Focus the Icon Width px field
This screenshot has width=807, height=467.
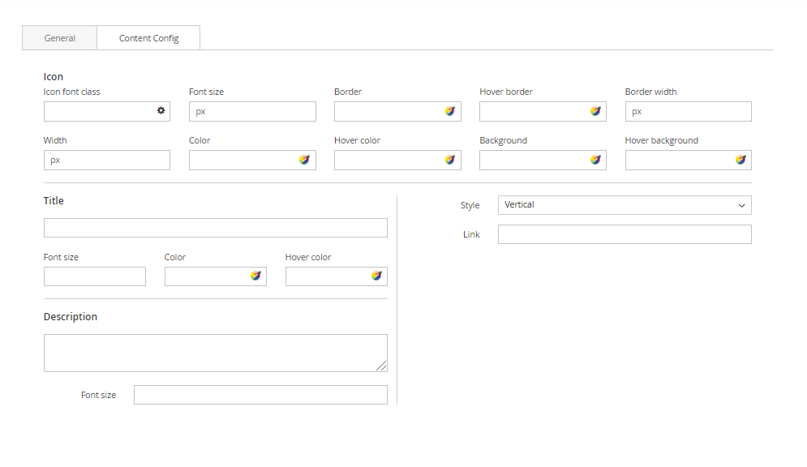pos(106,160)
